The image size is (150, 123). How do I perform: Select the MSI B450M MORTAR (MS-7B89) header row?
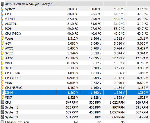pos(75,4)
